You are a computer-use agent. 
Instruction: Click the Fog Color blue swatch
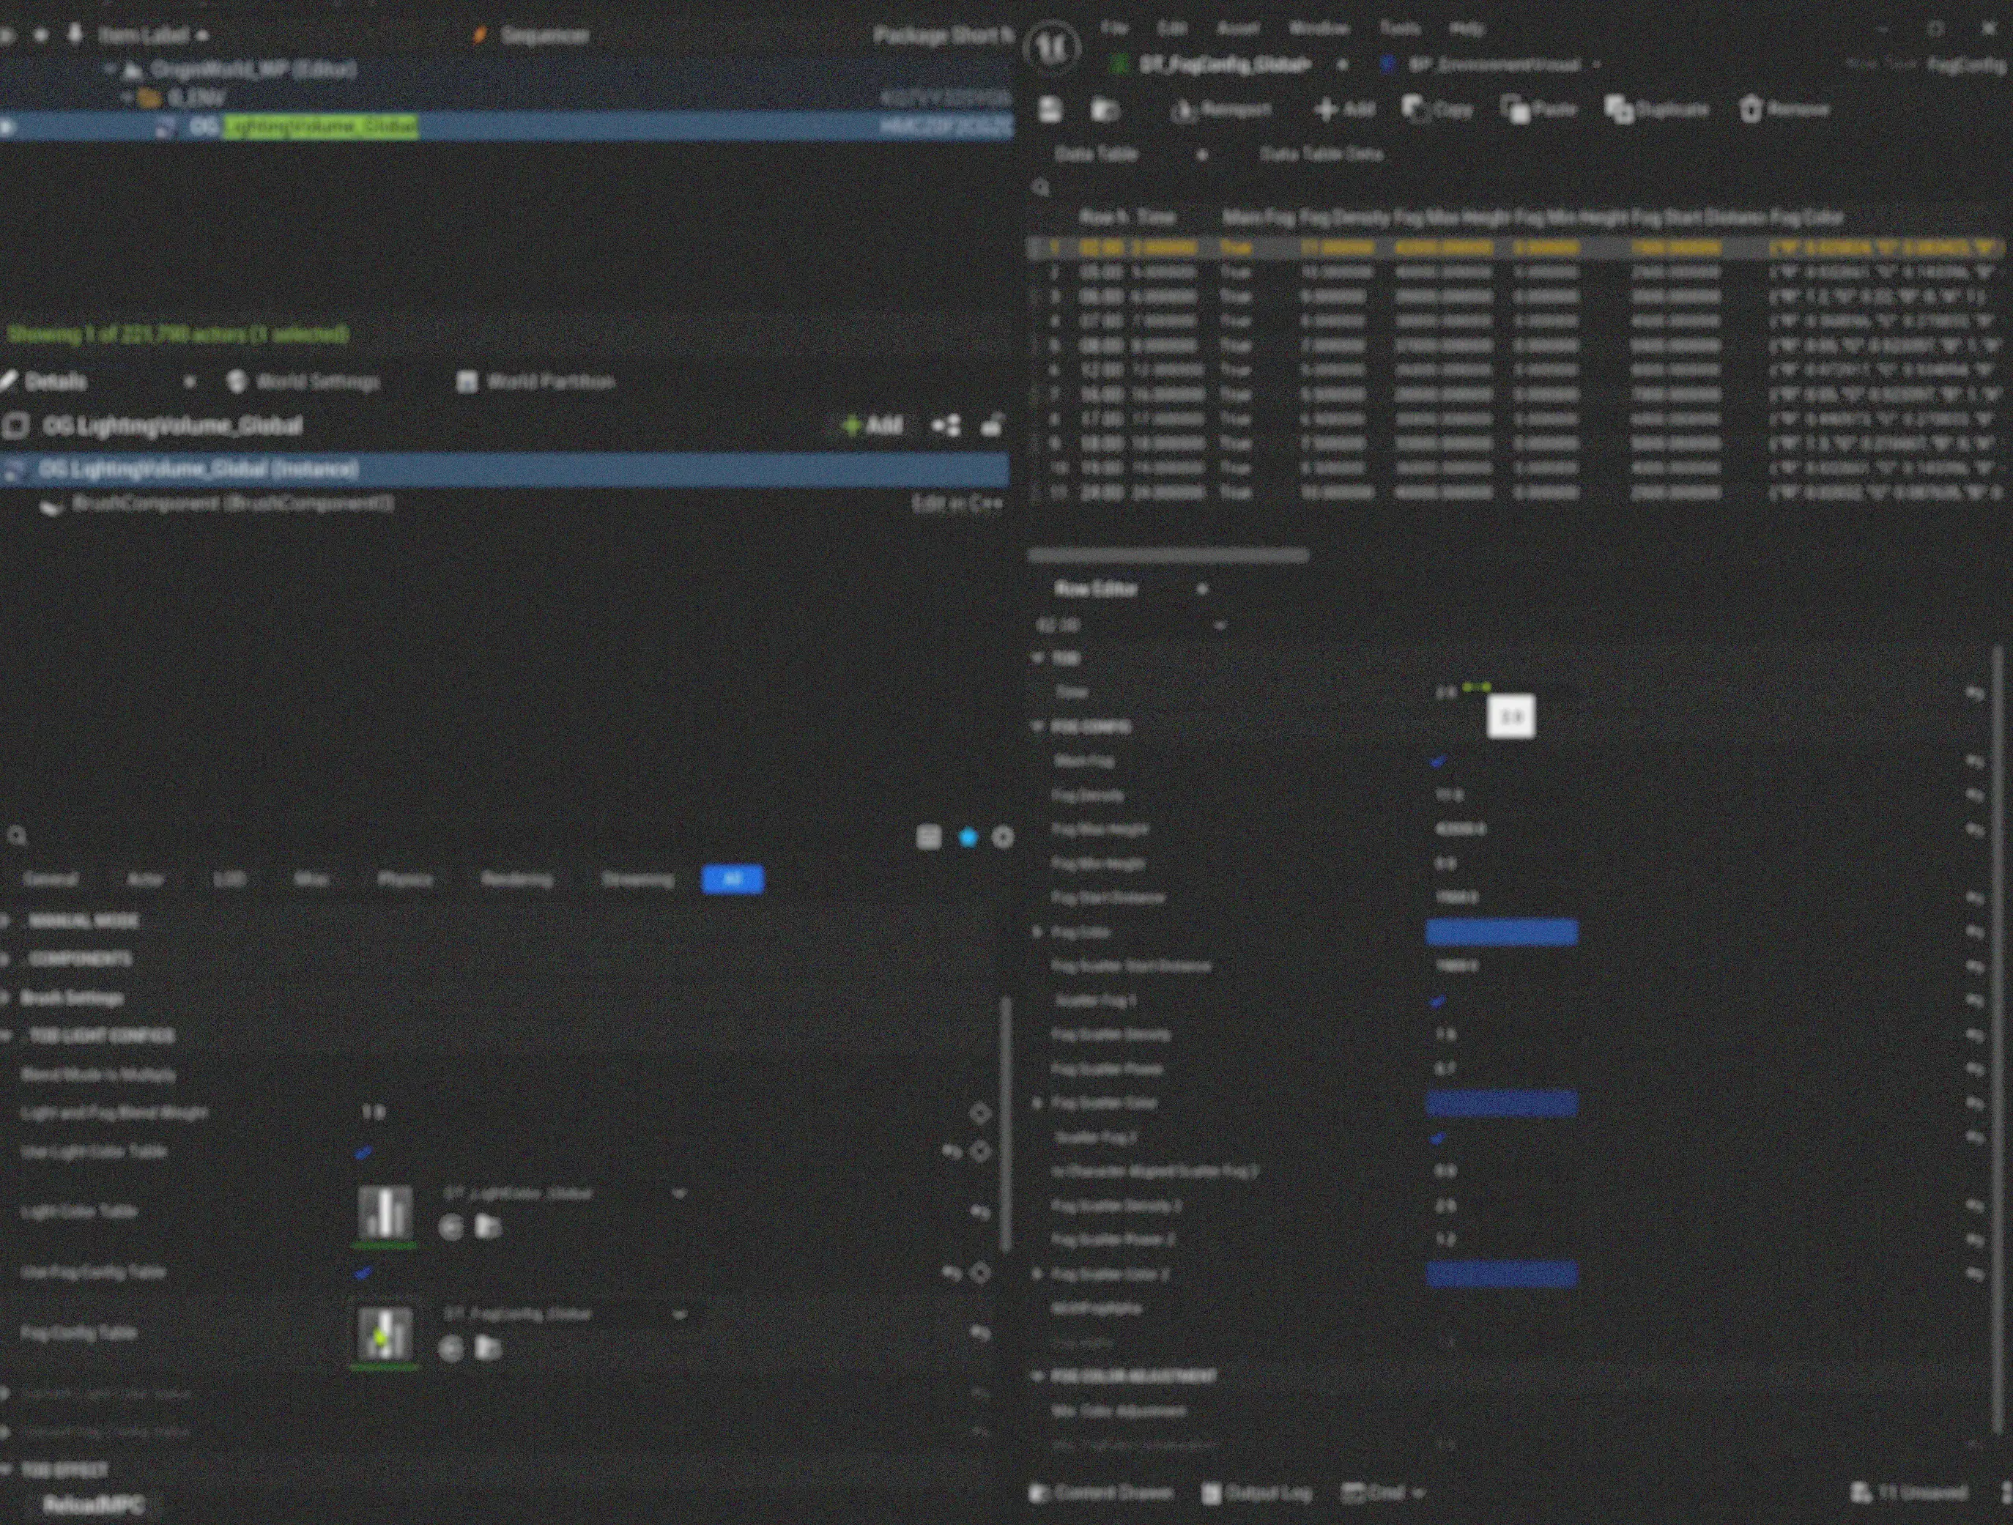[x=1502, y=932]
